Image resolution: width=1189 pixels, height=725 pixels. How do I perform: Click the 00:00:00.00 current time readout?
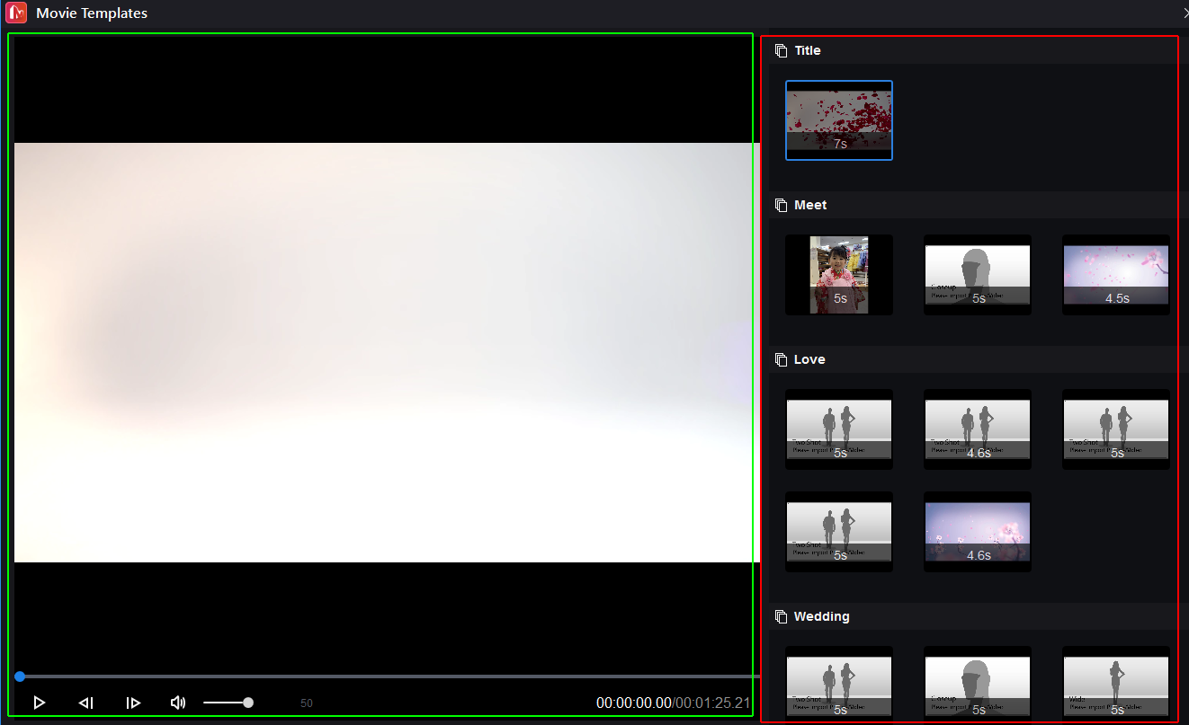[x=633, y=703]
